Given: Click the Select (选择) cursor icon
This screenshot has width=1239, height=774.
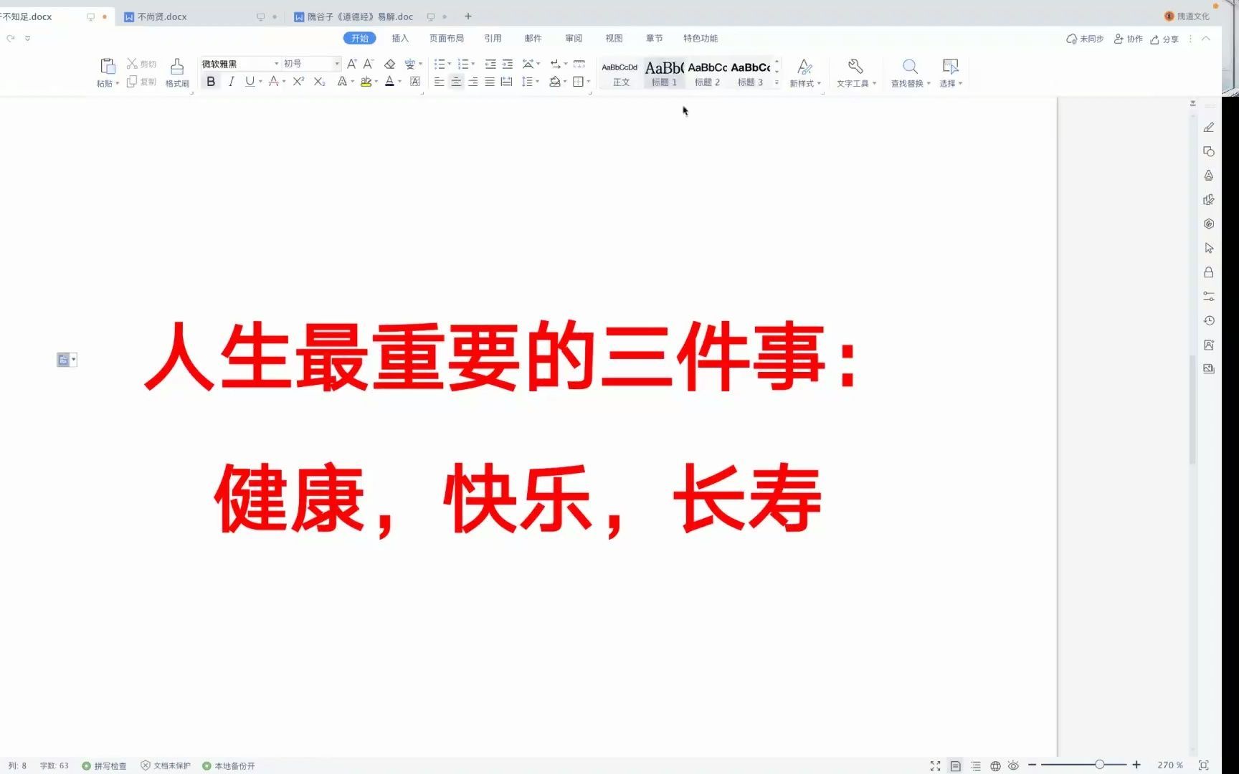Looking at the screenshot, I should tap(950, 67).
